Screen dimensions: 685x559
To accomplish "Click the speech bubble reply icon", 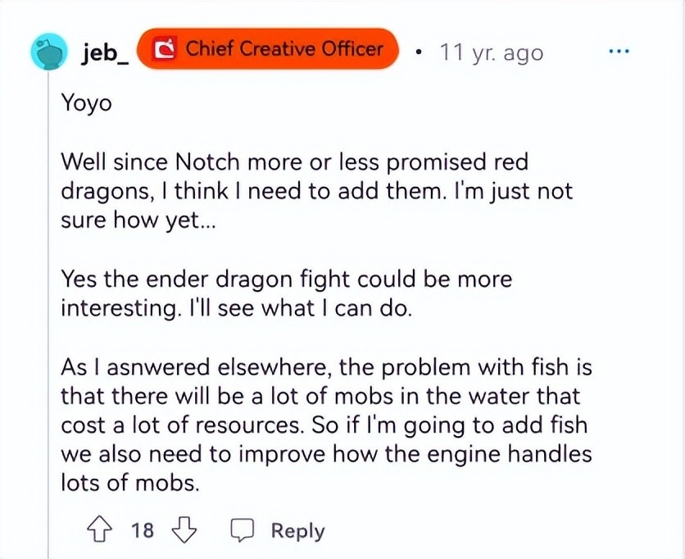I will (x=243, y=530).
